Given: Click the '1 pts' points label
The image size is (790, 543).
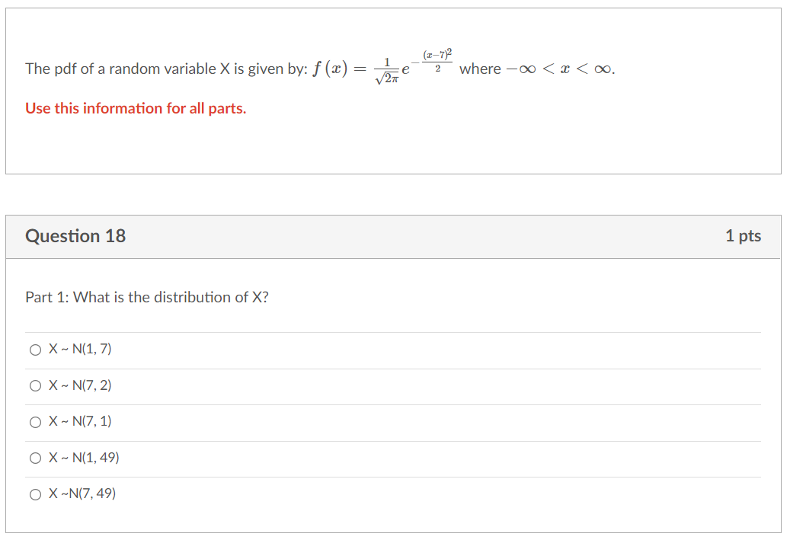Looking at the screenshot, I should (x=743, y=236).
